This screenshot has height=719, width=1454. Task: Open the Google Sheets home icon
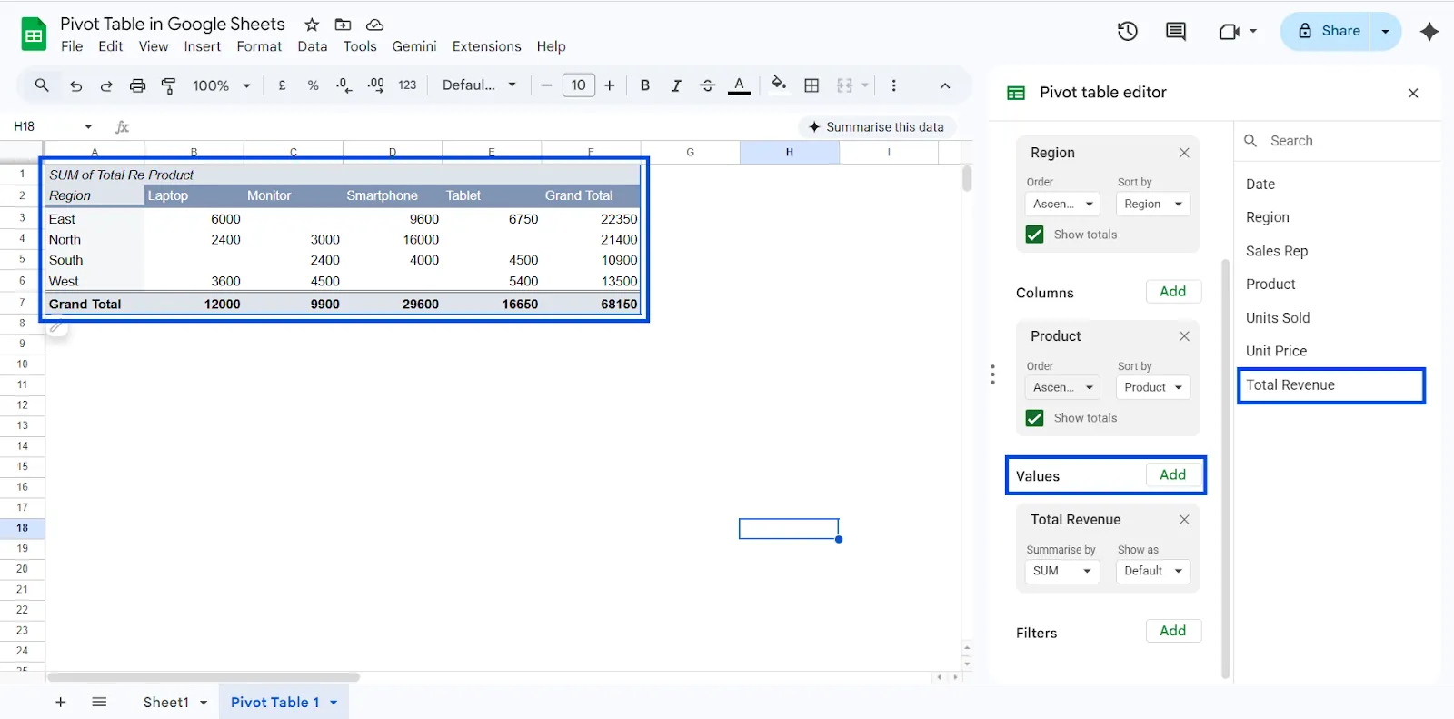pyautogui.click(x=34, y=35)
